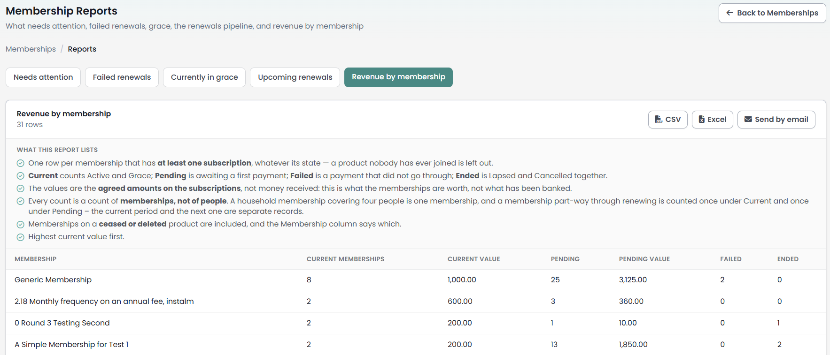The height and width of the screenshot is (355, 830).
Task: Select the Revenue by membership tab
Action: 398,77
